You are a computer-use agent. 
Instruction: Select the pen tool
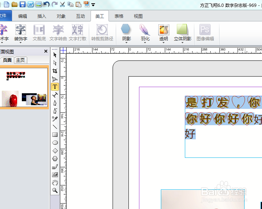coord(55,103)
